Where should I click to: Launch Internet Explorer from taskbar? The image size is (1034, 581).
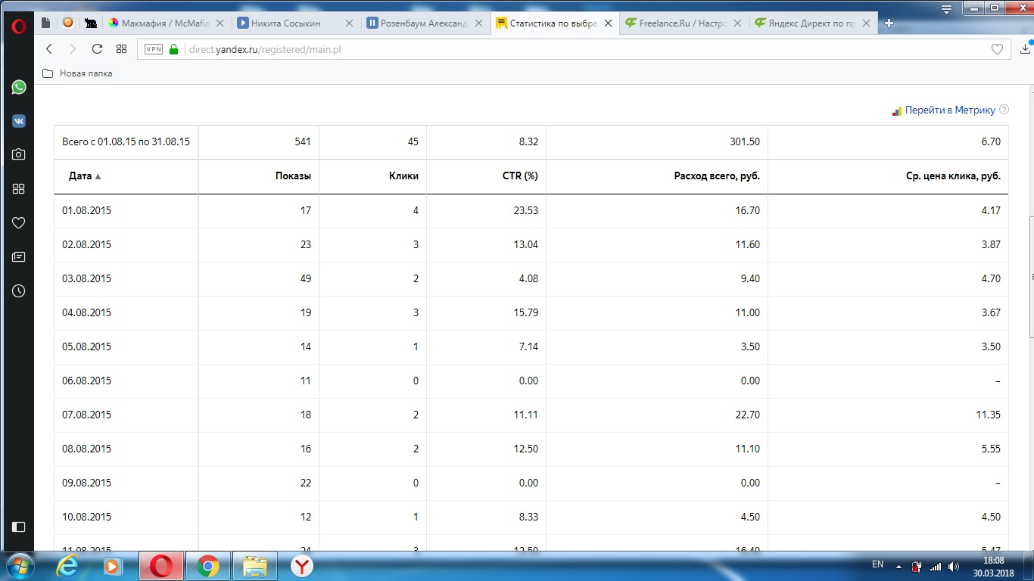[67, 566]
